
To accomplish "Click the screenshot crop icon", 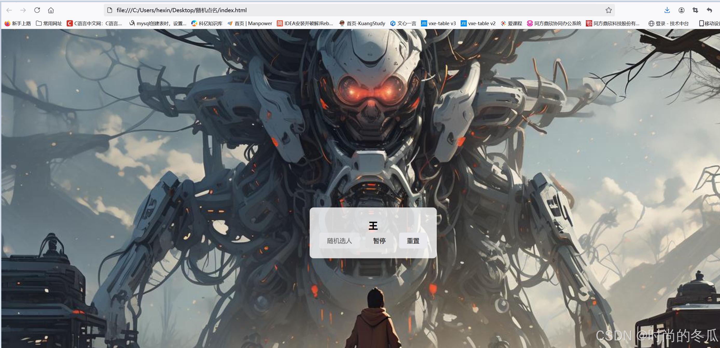I will (x=695, y=10).
